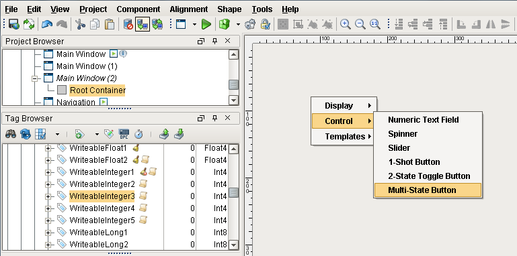Image resolution: width=517 pixels, height=256 pixels.
Task: Open the View menu
Action: [60, 9]
